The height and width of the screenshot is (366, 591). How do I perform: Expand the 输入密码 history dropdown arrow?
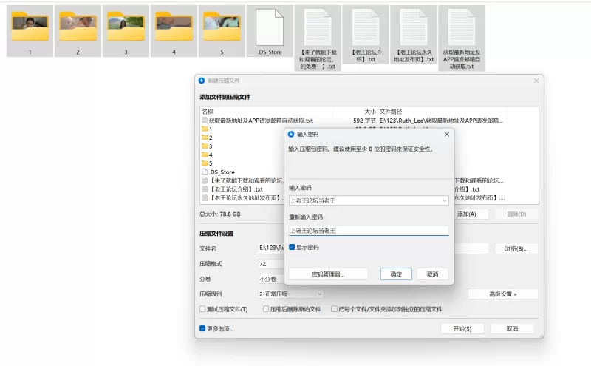coord(445,200)
